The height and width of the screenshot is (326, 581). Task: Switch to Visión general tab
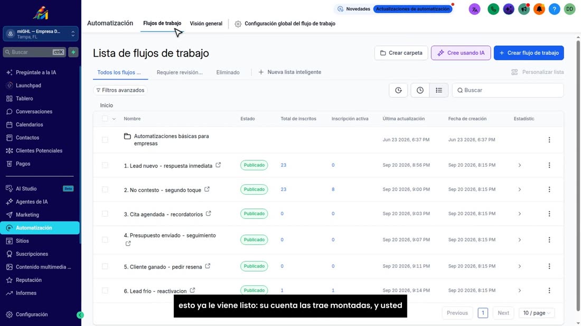pos(206,24)
